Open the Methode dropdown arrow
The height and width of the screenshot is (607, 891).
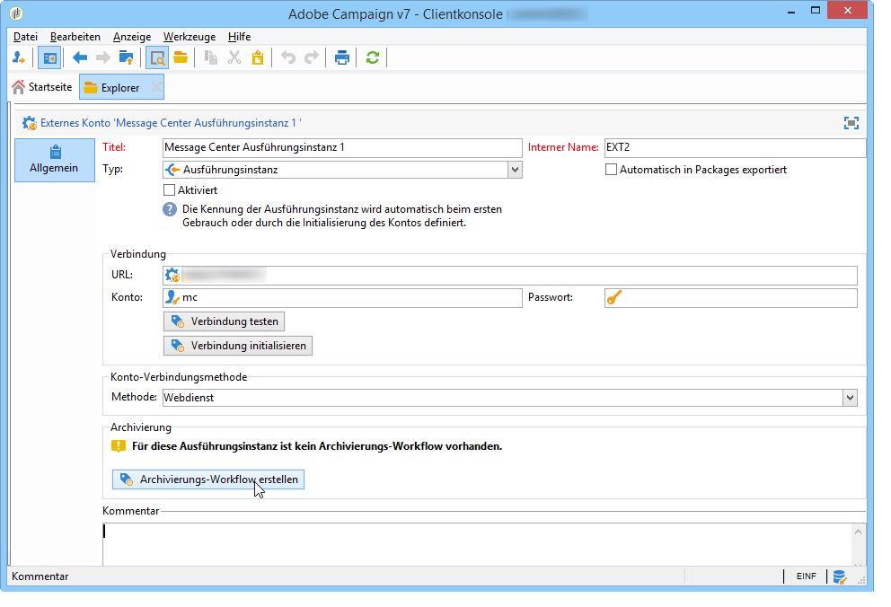850,398
